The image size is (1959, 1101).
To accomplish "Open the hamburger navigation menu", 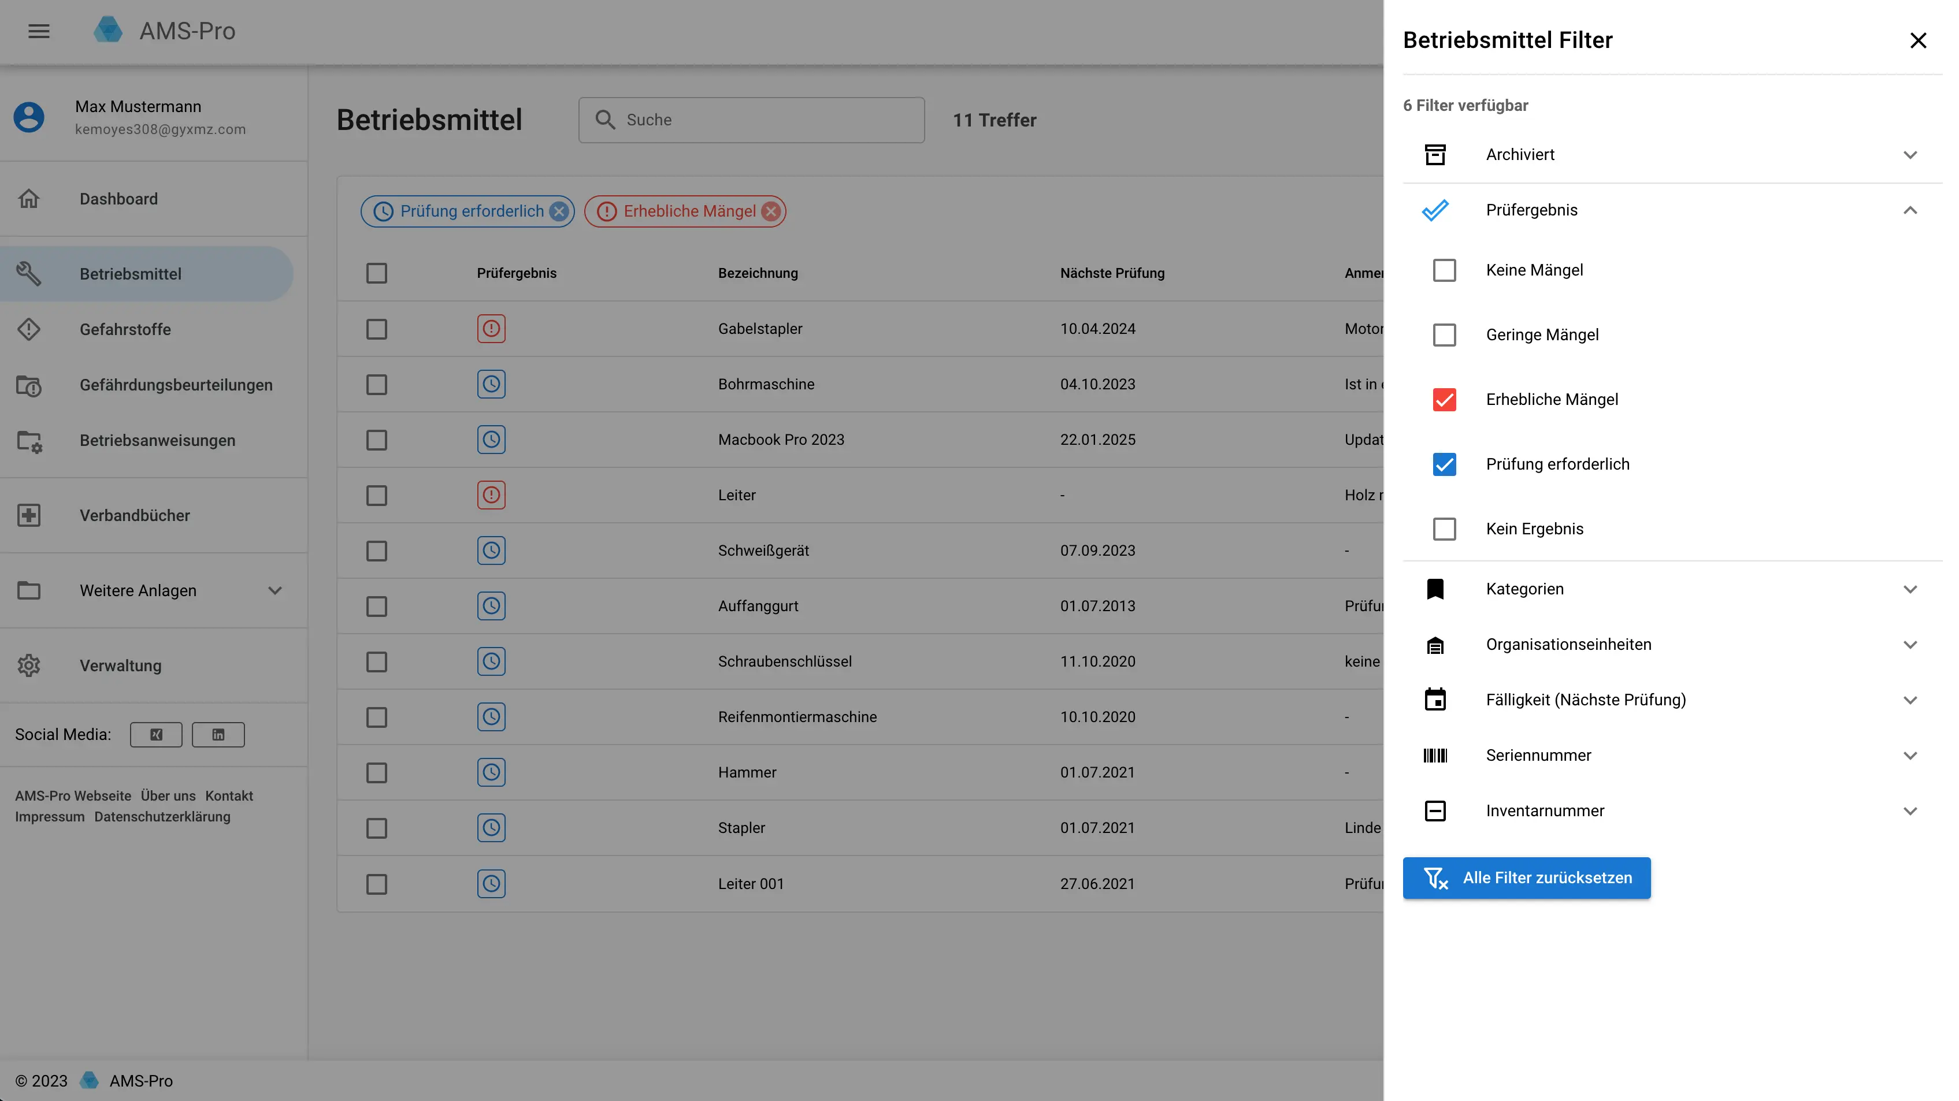I will (39, 31).
